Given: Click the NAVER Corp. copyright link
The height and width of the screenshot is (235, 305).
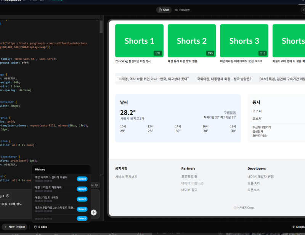Looking at the screenshot, I should [x=244, y=208].
